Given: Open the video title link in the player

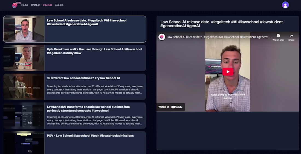Looking at the screenshot, I should tap(218, 37).
